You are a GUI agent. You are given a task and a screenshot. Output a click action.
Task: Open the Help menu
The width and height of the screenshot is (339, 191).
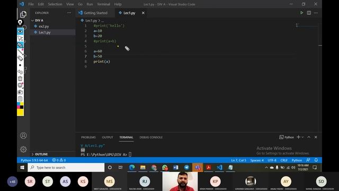pyautogui.click(x=118, y=4)
